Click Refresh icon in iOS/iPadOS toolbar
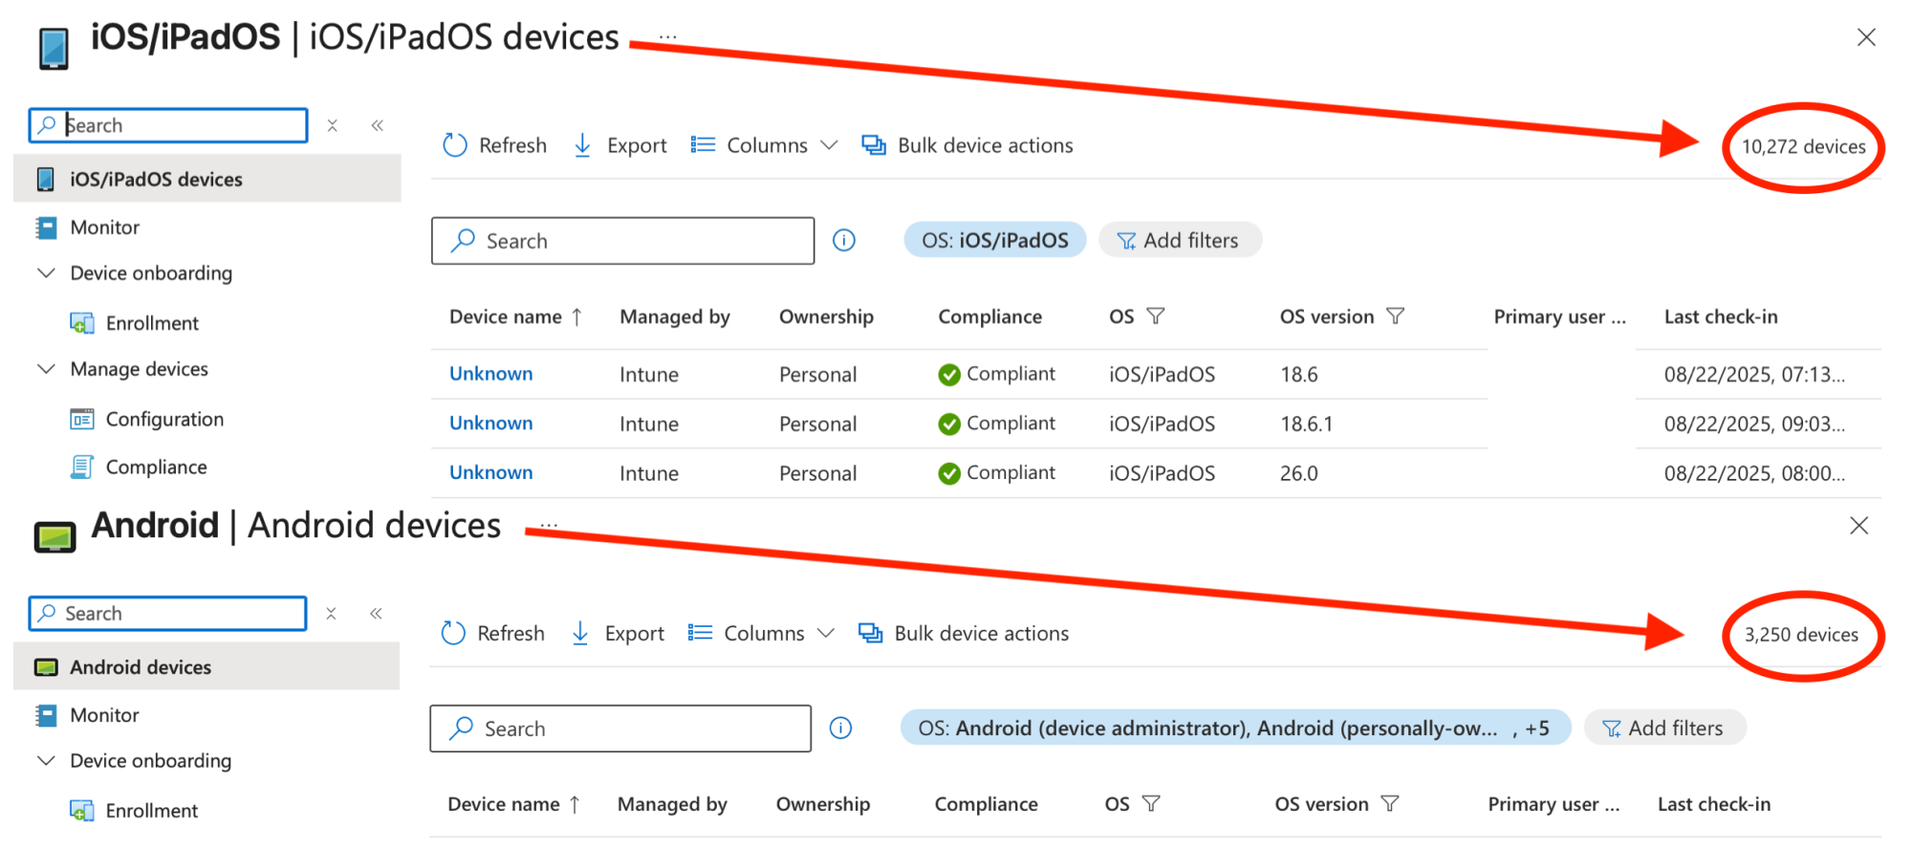The width and height of the screenshot is (1912, 849). tap(455, 145)
